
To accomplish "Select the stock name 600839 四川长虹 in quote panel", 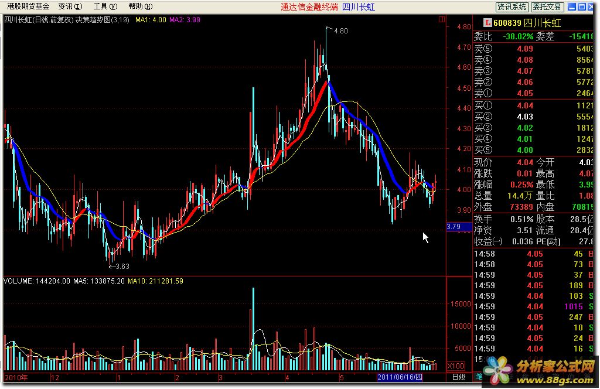I will coord(527,23).
